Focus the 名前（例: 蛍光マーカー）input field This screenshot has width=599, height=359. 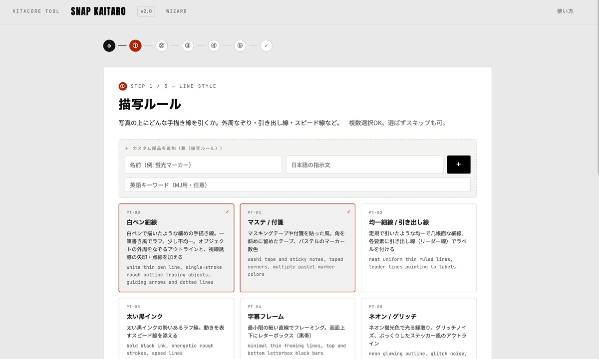point(203,165)
